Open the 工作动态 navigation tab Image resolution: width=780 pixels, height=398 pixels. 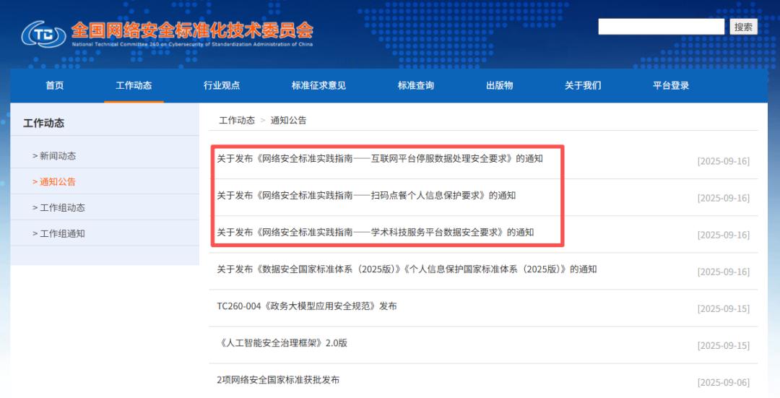tap(134, 85)
